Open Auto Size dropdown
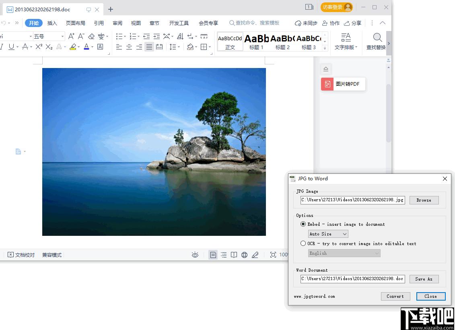The image size is (455, 330). point(328,234)
